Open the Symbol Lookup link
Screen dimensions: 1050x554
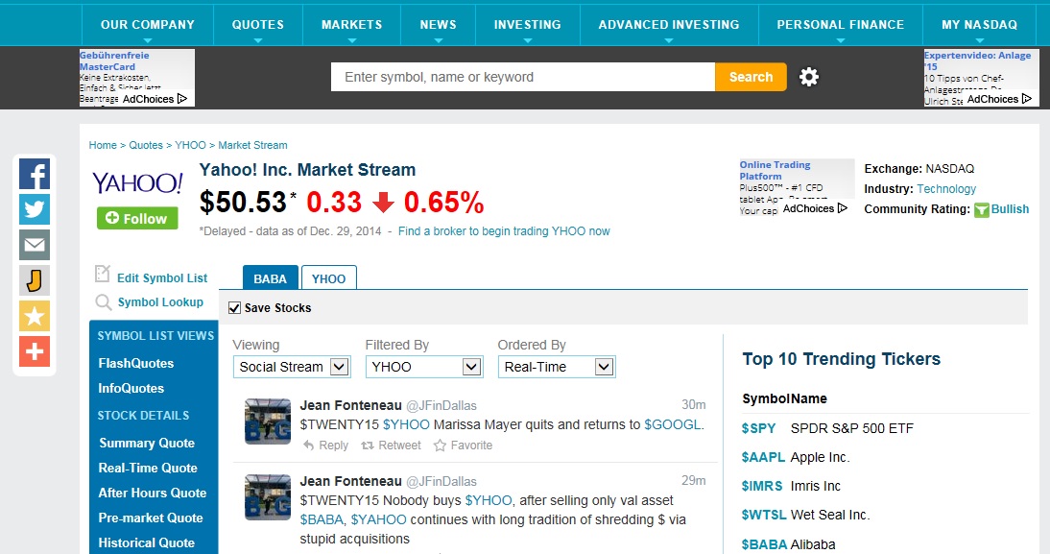pyautogui.click(x=160, y=302)
